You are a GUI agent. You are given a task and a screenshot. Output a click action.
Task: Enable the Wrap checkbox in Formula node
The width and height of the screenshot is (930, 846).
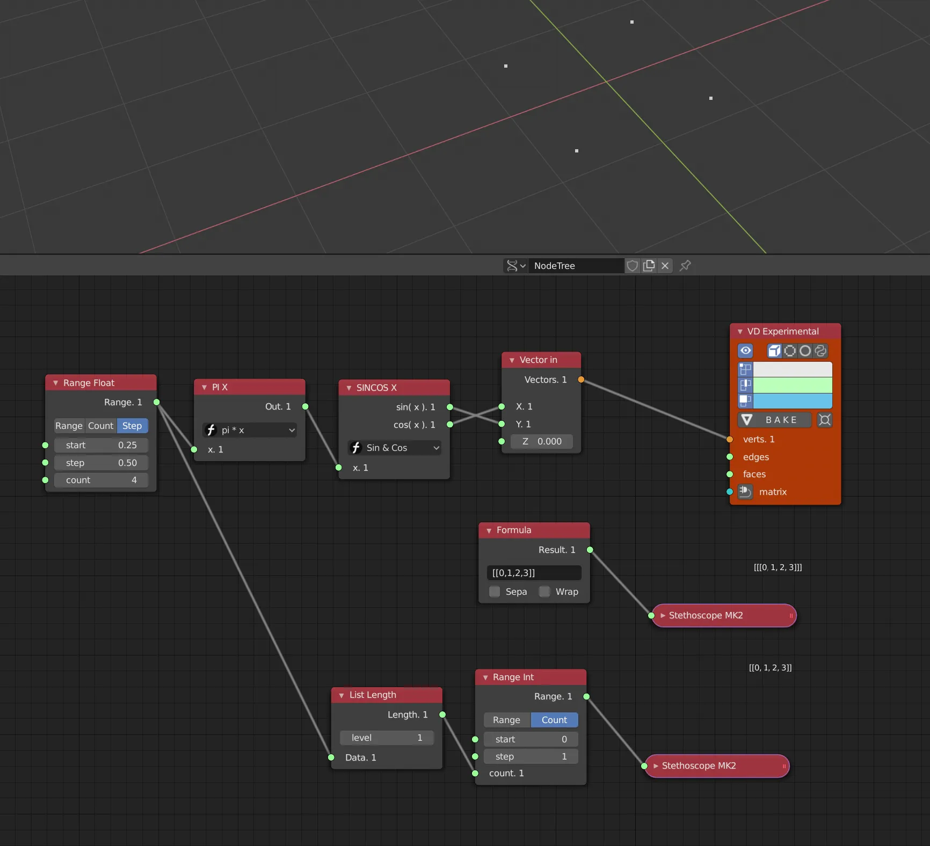544,592
